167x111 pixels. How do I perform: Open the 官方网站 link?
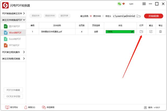(x=12, y=107)
